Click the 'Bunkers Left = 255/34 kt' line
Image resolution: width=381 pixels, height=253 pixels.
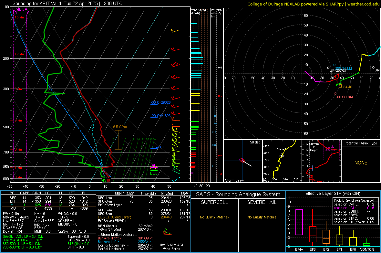[x=125, y=242]
